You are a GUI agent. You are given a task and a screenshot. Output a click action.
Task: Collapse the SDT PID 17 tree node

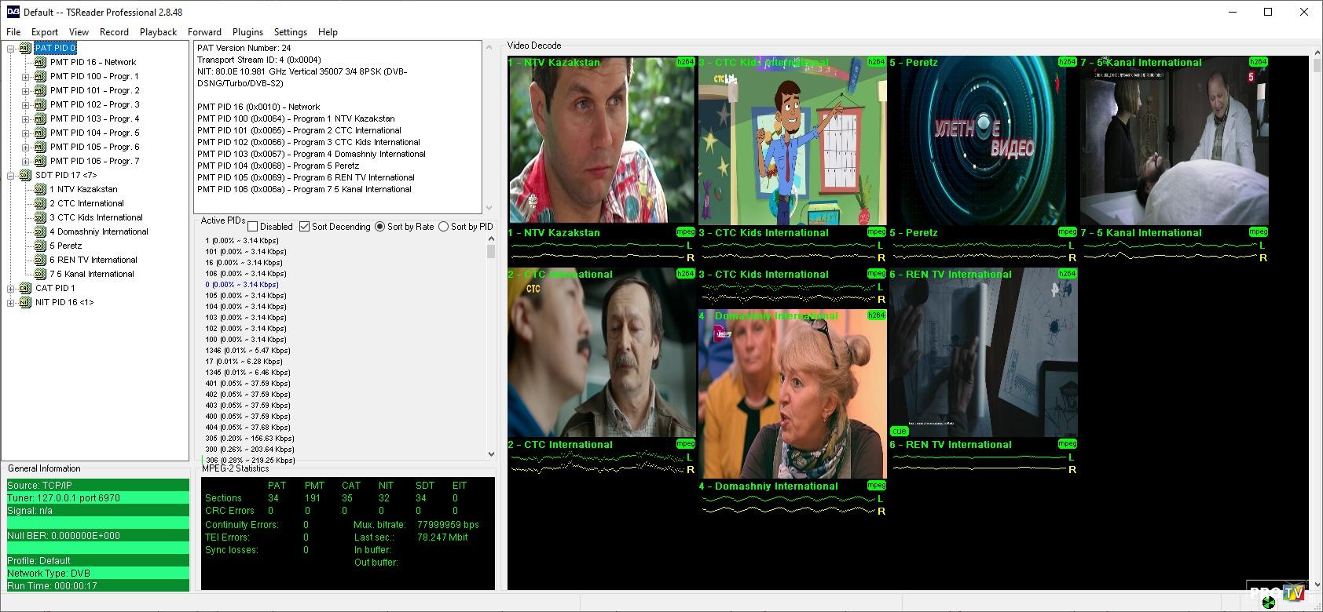pyautogui.click(x=11, y=176)
